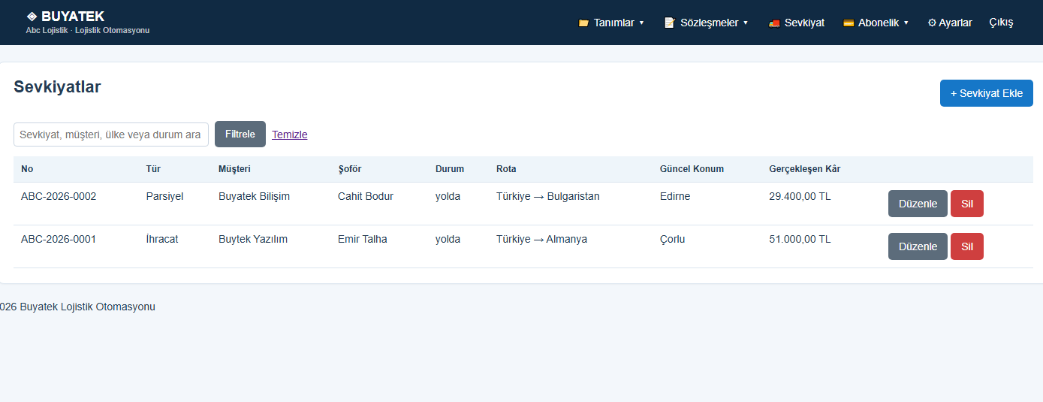Click the folder icon beside Tanımlar
The width and height of the screenshot is (1043, 402).
(x=583, y=23)
